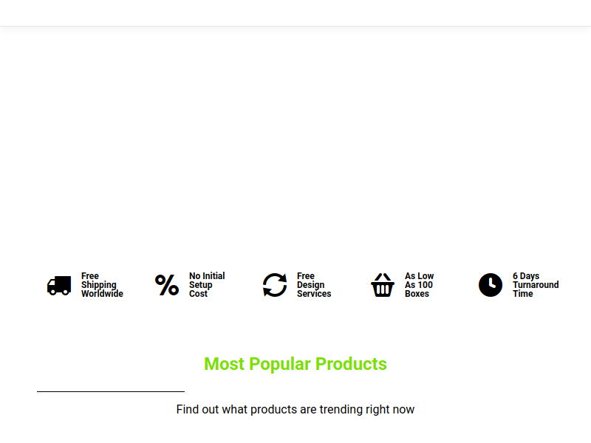591x443 pixels.
Task: Select the No Initial Setup Cost label
Action: 207,285
